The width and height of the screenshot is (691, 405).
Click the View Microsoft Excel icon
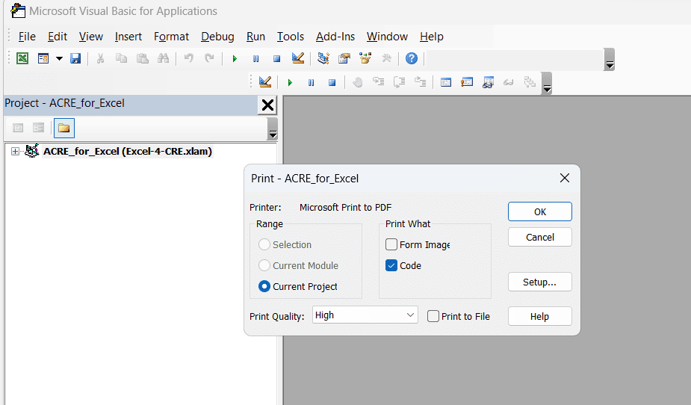(x=22, y=58)
